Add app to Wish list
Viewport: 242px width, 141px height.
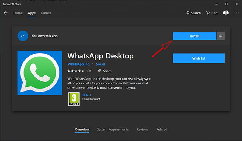(199, 58)
